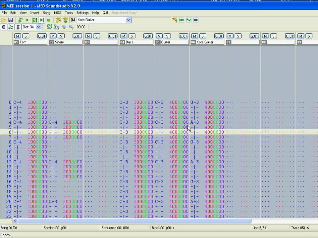Click the small monitor with arrow icon
The image size is (318, 238).
[x=64, y=27]
